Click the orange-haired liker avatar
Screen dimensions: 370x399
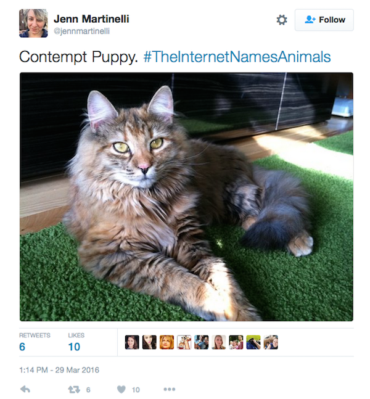[x=166, y=342]
